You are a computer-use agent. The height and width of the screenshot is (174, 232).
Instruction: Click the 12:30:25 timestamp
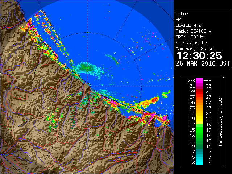(199, 55)
